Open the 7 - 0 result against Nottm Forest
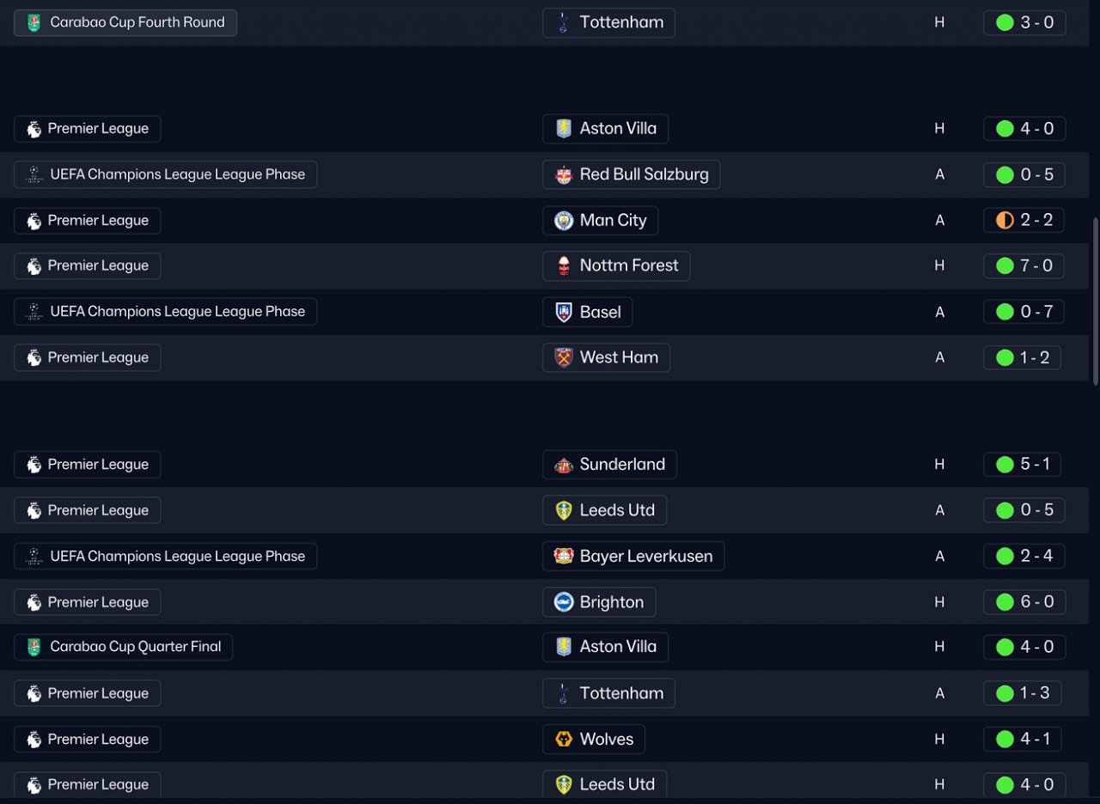Viewport: 1100px width, 804px height. tap(1024, 266)
